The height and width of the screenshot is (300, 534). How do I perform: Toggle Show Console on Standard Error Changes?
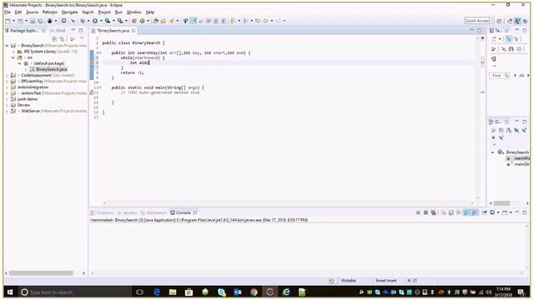tap(475, 212)
